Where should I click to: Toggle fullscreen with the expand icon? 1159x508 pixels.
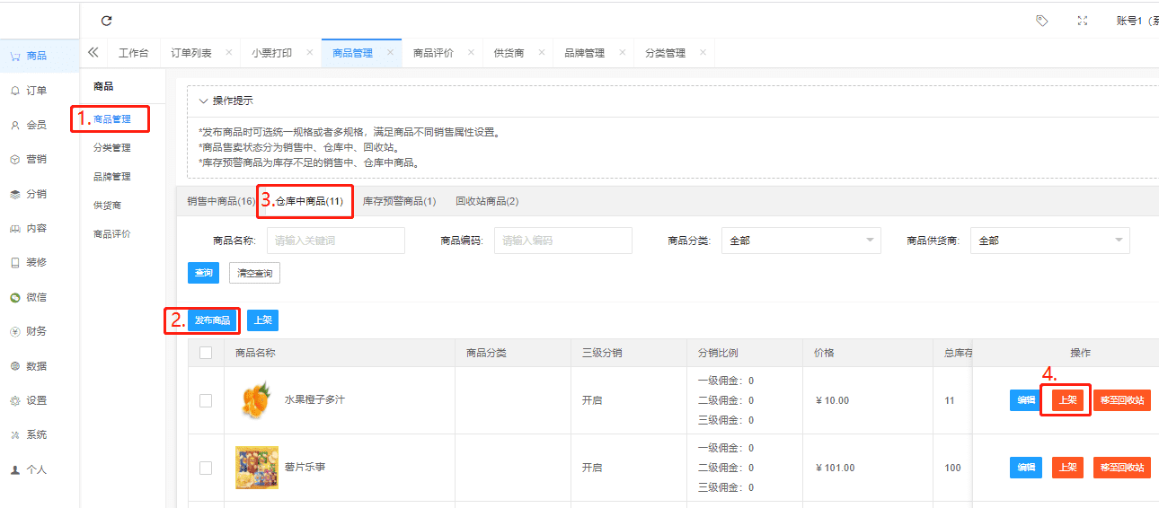(1083, 21)
